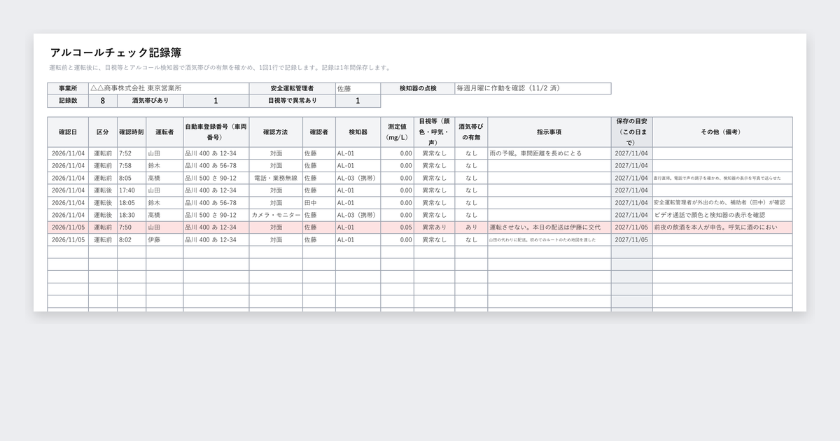The image size is (840, 441).
Task: Select the 酒気帯びあり count value
Action: pyautogui.click(x=216, y=101)
